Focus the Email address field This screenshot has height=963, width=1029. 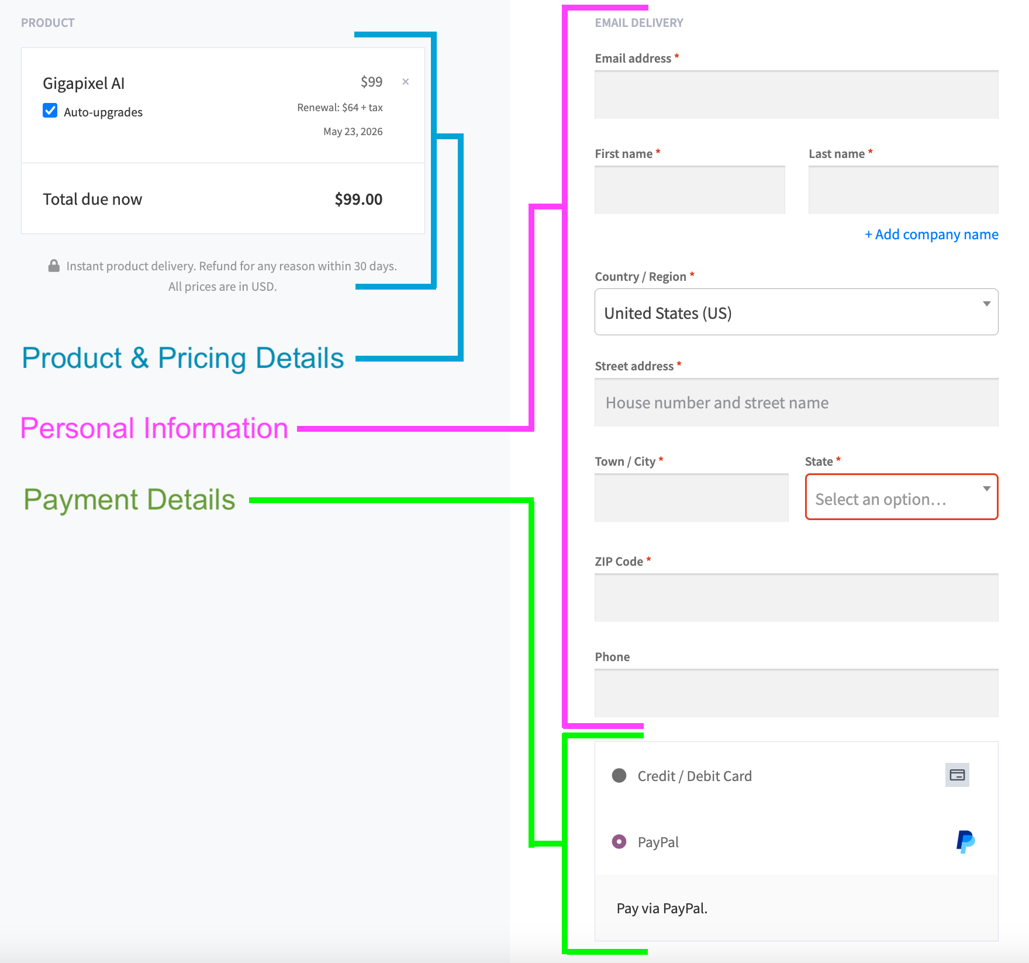[x=796, y=95]
